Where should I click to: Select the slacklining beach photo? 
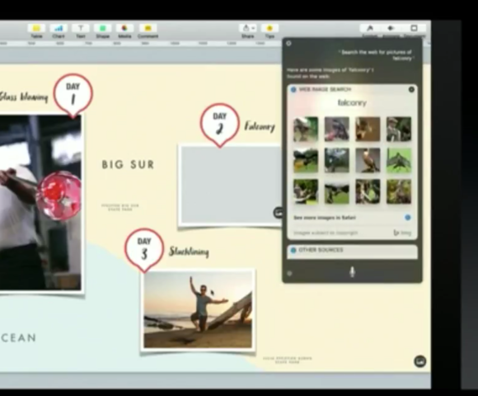198,309
